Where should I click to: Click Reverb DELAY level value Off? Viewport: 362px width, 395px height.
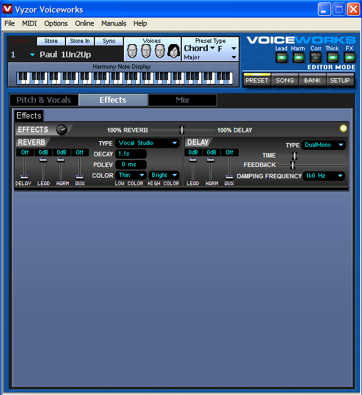(25, 152)
